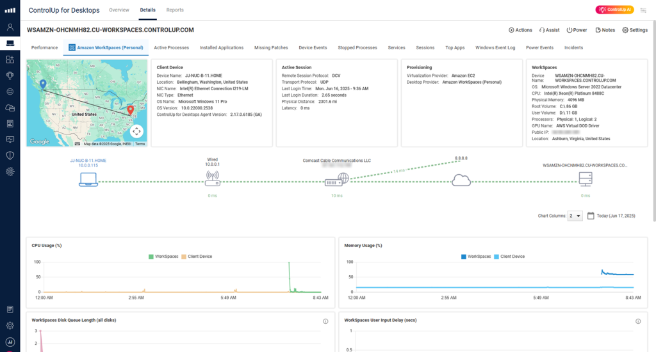This screenshot has width=656, height=352.
Task: Open the dashboards grid-plus icon in sidebar
Action: pos(10,60)
